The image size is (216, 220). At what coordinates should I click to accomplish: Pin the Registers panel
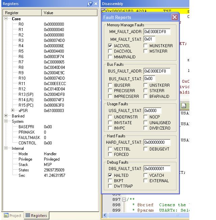click(x=90, y=4)
